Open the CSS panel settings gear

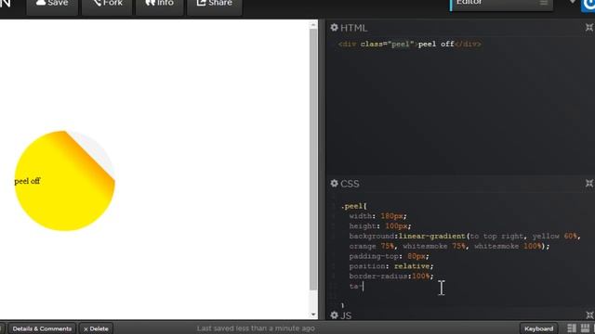tap(334, 184)
